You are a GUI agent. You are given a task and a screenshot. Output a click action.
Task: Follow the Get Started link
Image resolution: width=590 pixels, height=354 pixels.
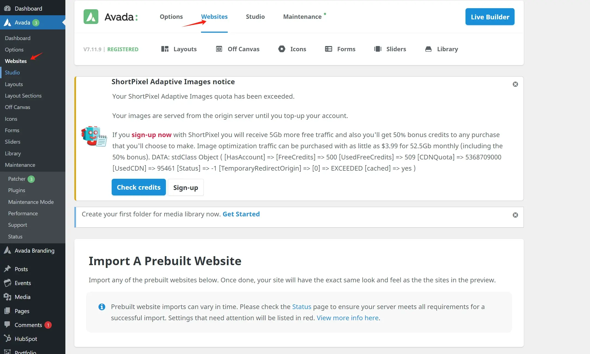241,214
